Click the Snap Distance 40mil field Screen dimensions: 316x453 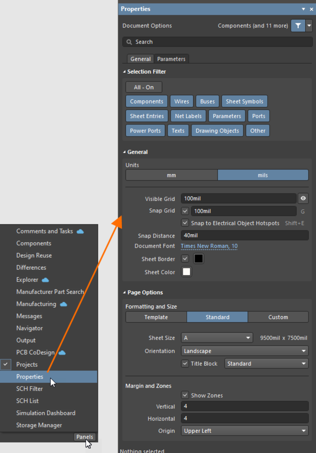[x=245, y=235]
